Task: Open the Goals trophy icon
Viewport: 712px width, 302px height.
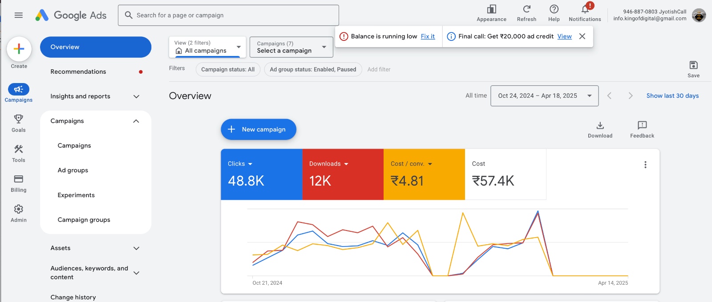Action: tap(19, 119)
